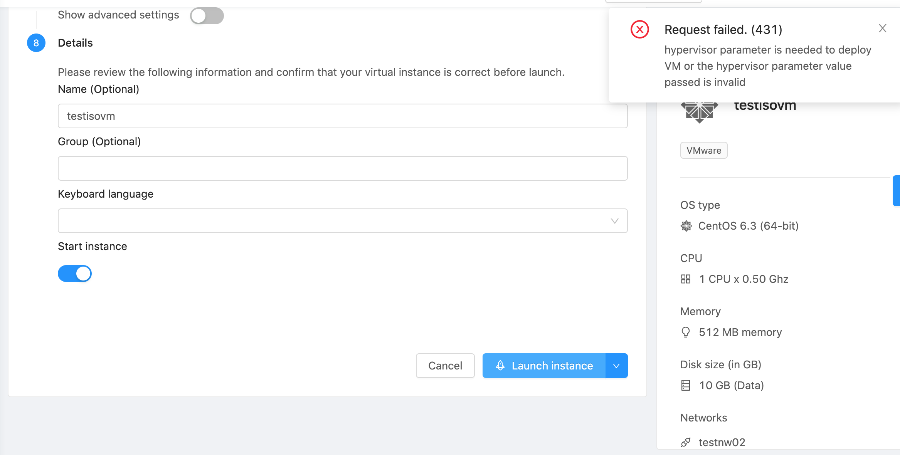Click the red error icon in notification
The height and width of the screenshot is (455, 900).
tap(639, 29)
